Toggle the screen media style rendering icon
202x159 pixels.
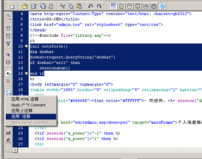pos(113,6)
